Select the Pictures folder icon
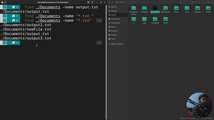Image resolution: width=214 pixels, height=120 pixels. (x=198, y=8)
